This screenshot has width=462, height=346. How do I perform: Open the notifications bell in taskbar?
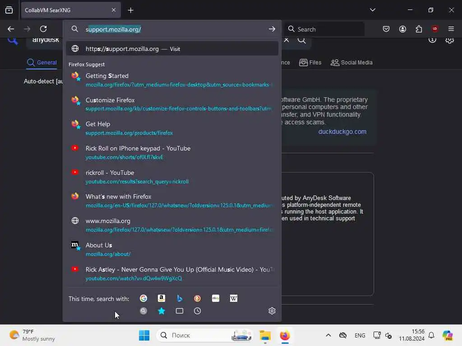(431, 335)
